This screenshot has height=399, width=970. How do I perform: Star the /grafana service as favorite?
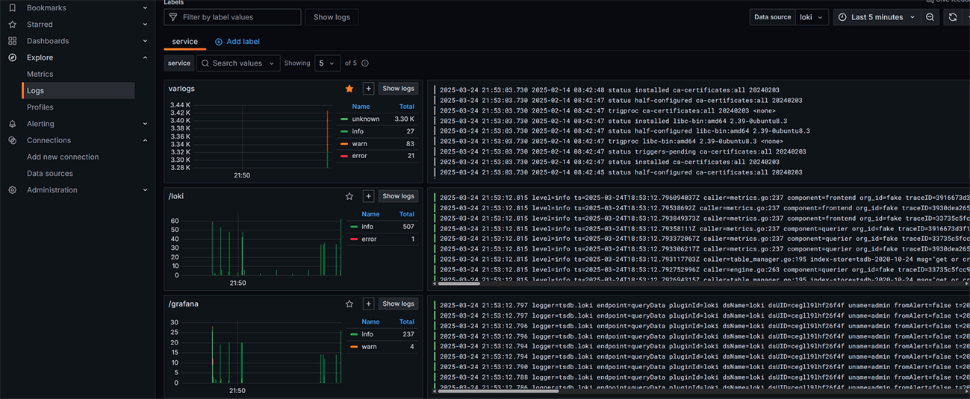[x=349, y=304]
